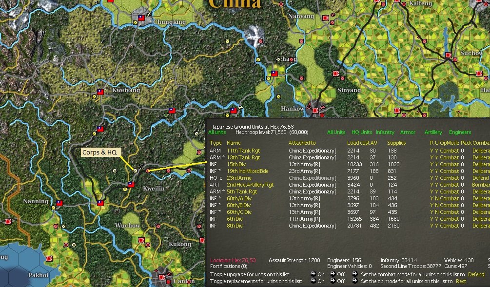Switch to the Armor filter
This screenshot has width=490, height=287.
408,132
